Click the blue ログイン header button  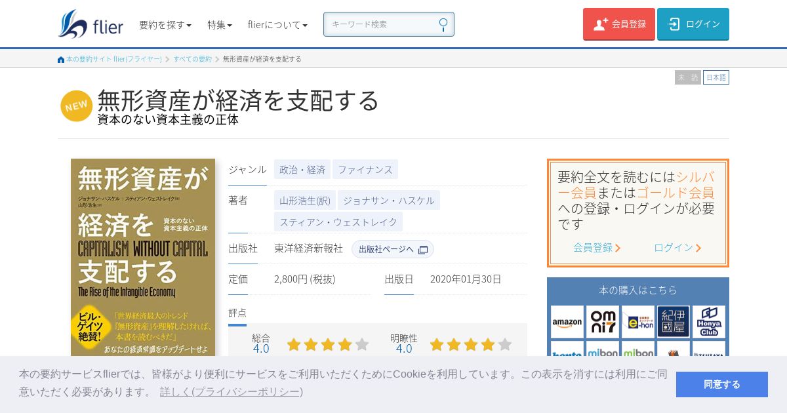point(693,24)
